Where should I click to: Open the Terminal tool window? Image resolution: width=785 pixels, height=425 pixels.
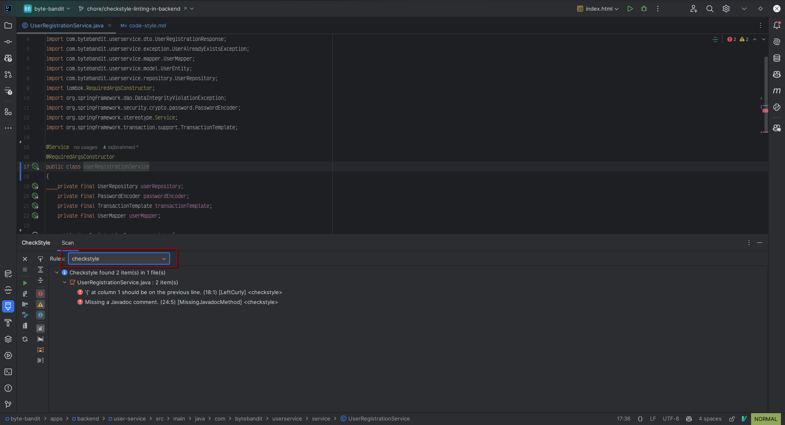[8, 372]
